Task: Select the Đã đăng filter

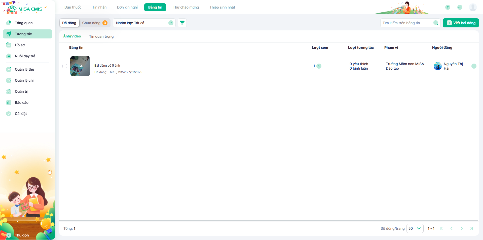Action: (69, 23)
